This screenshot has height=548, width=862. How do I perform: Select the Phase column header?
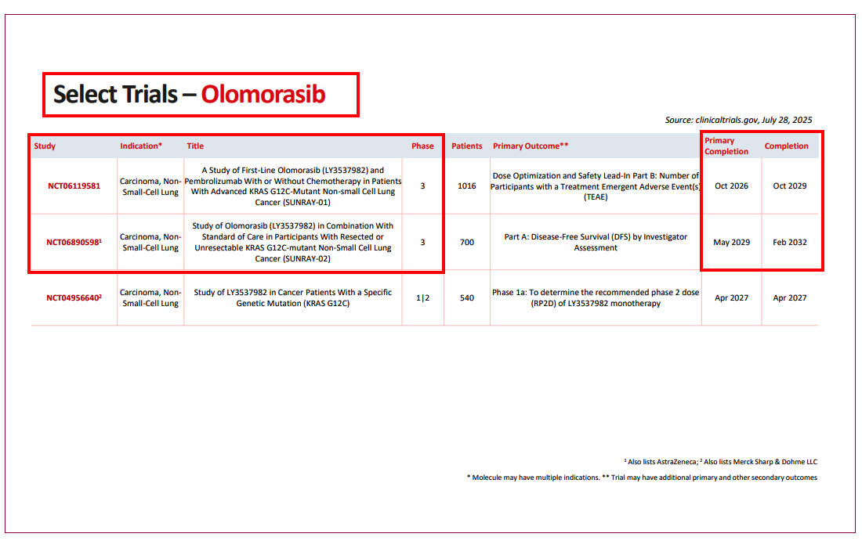tap(422, 146)
